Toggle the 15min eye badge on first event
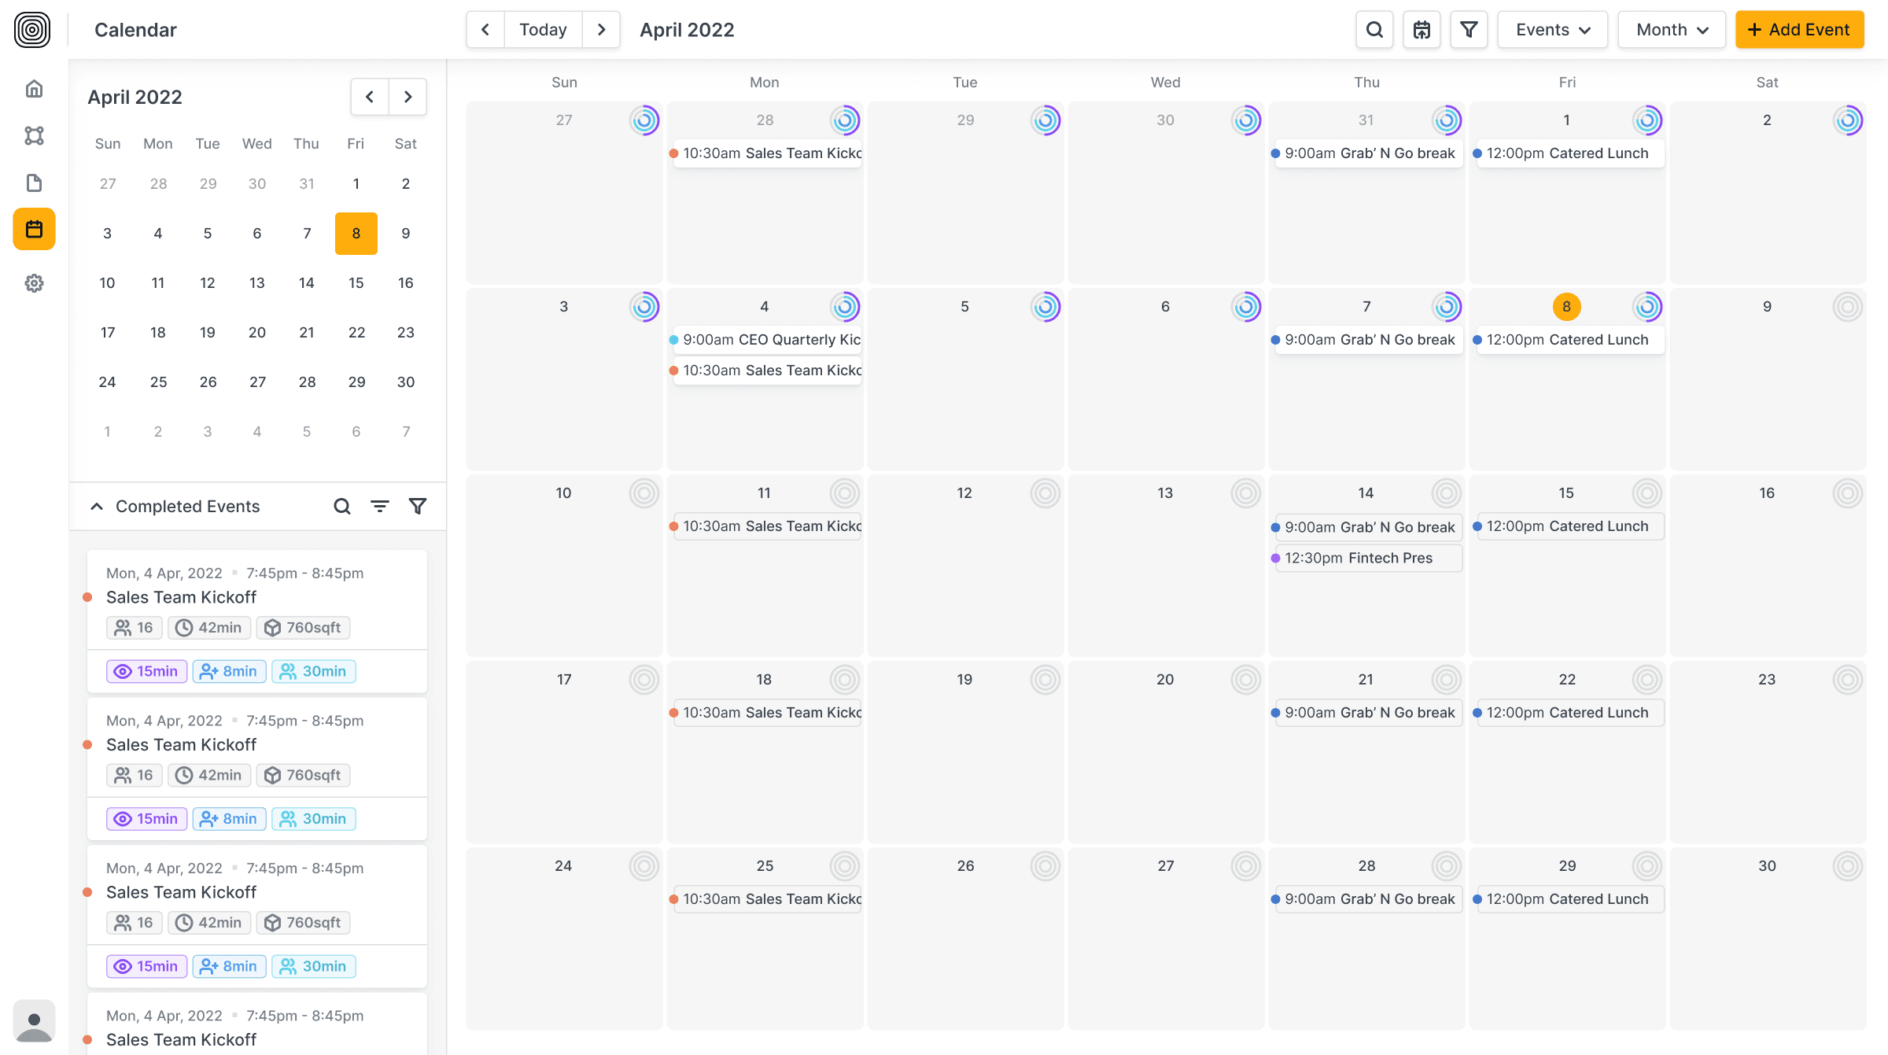Viewport: 1888px width, 1055px height. click(146, 671)
